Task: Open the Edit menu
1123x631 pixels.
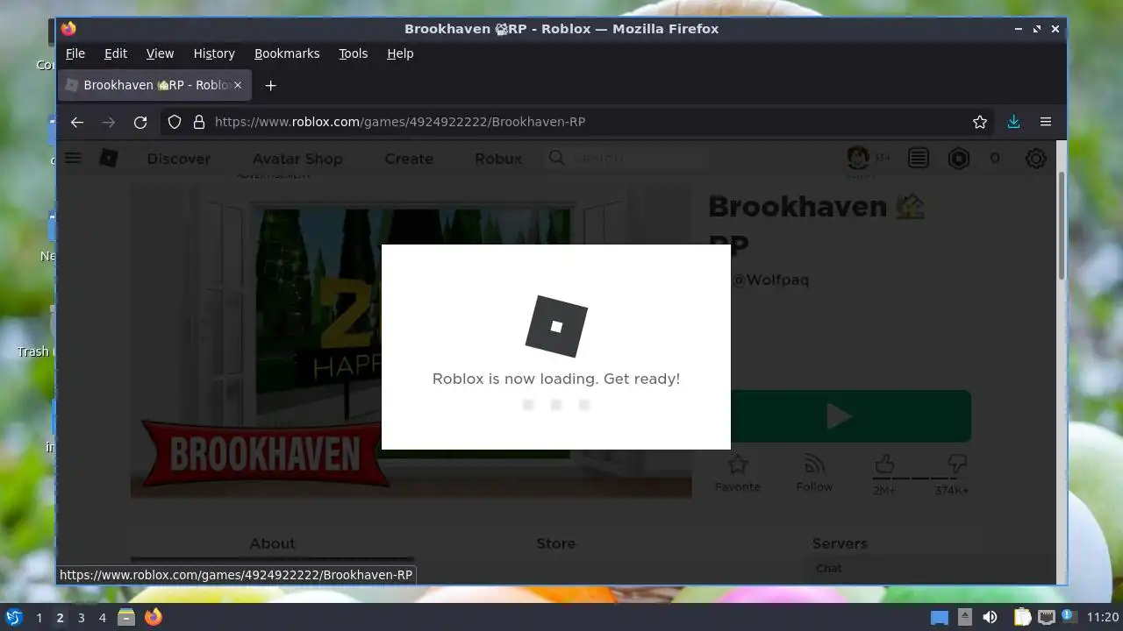Action: coord(116,53)
